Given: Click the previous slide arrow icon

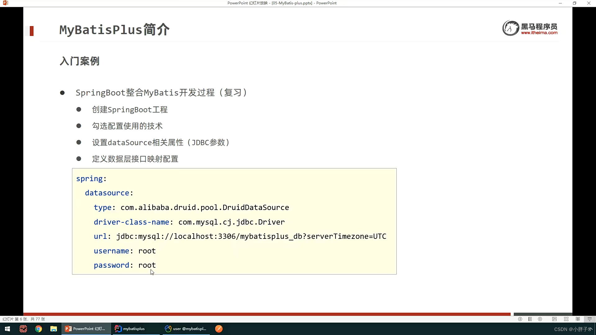Looking at the screenshot, I should 520,319.
